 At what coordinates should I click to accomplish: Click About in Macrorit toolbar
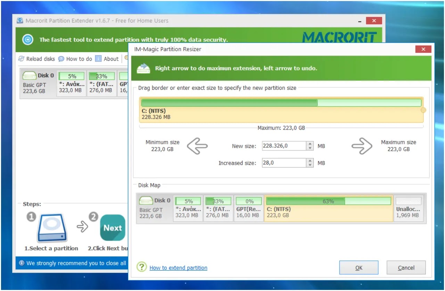coord(107,59)
